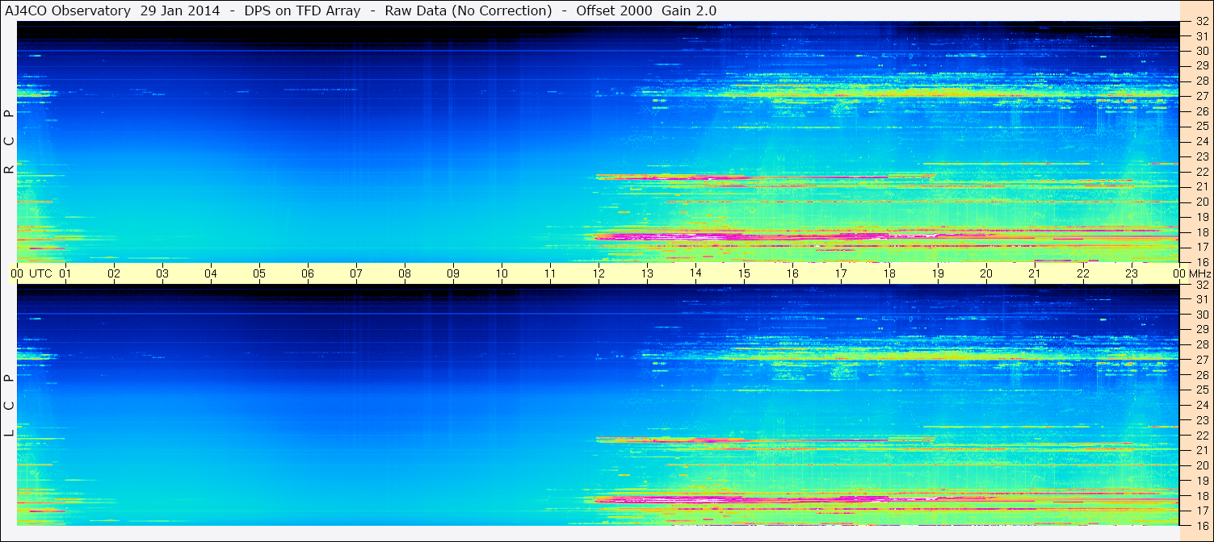Click the 27 MHz label of the RCP panel

point(1201,96)
